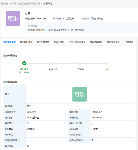The image size is (138, 150).
Task: Switch to the 商标基础信息 tab
Action: (x=26, y=42)
